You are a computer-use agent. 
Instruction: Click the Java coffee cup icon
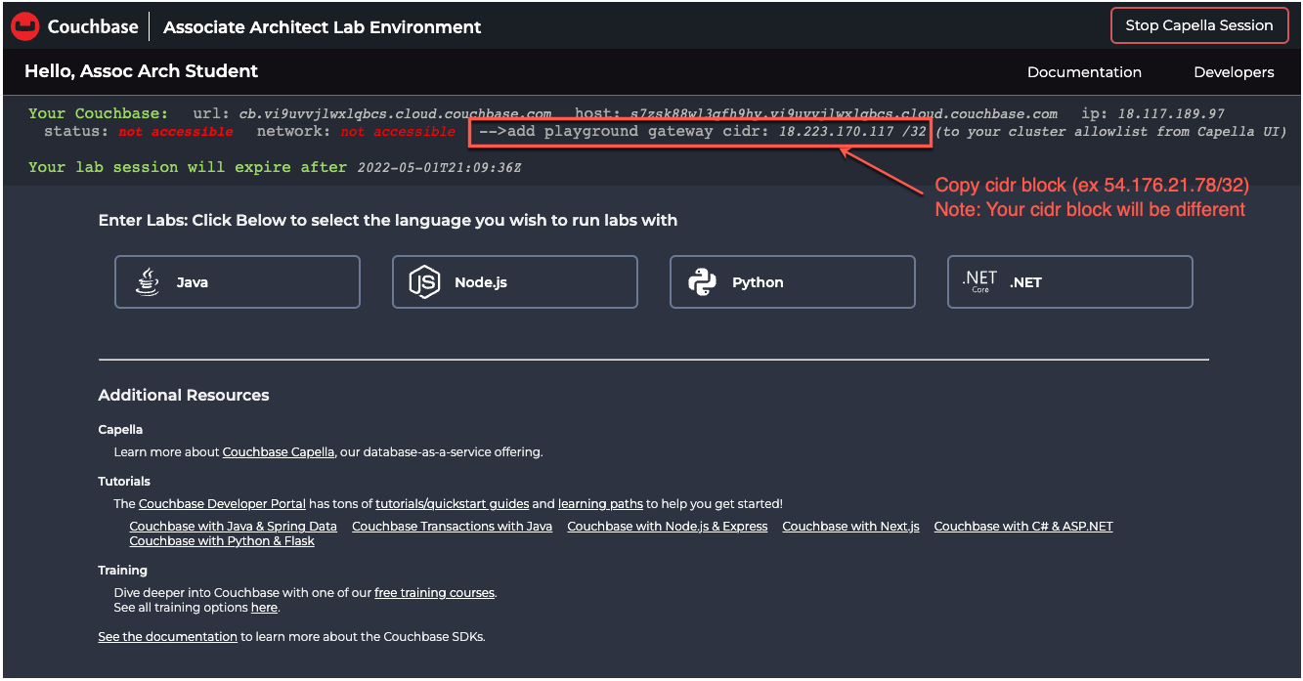tap(148, 281)
